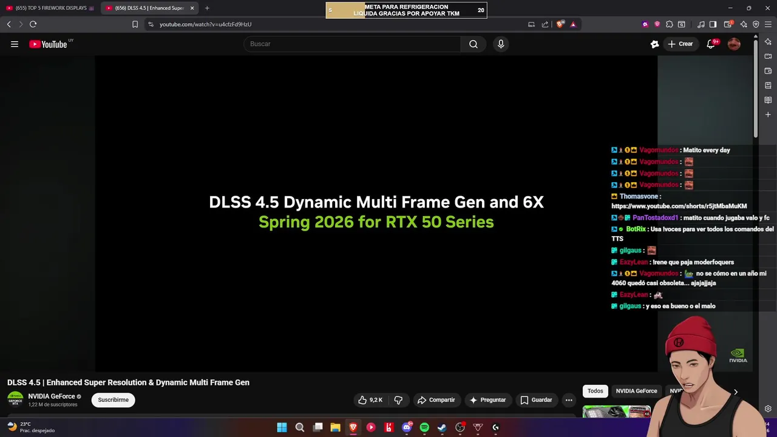777x437 pixels.
Task: Click the browser vertical scrollbar
Action: click(x=756, y=88)
